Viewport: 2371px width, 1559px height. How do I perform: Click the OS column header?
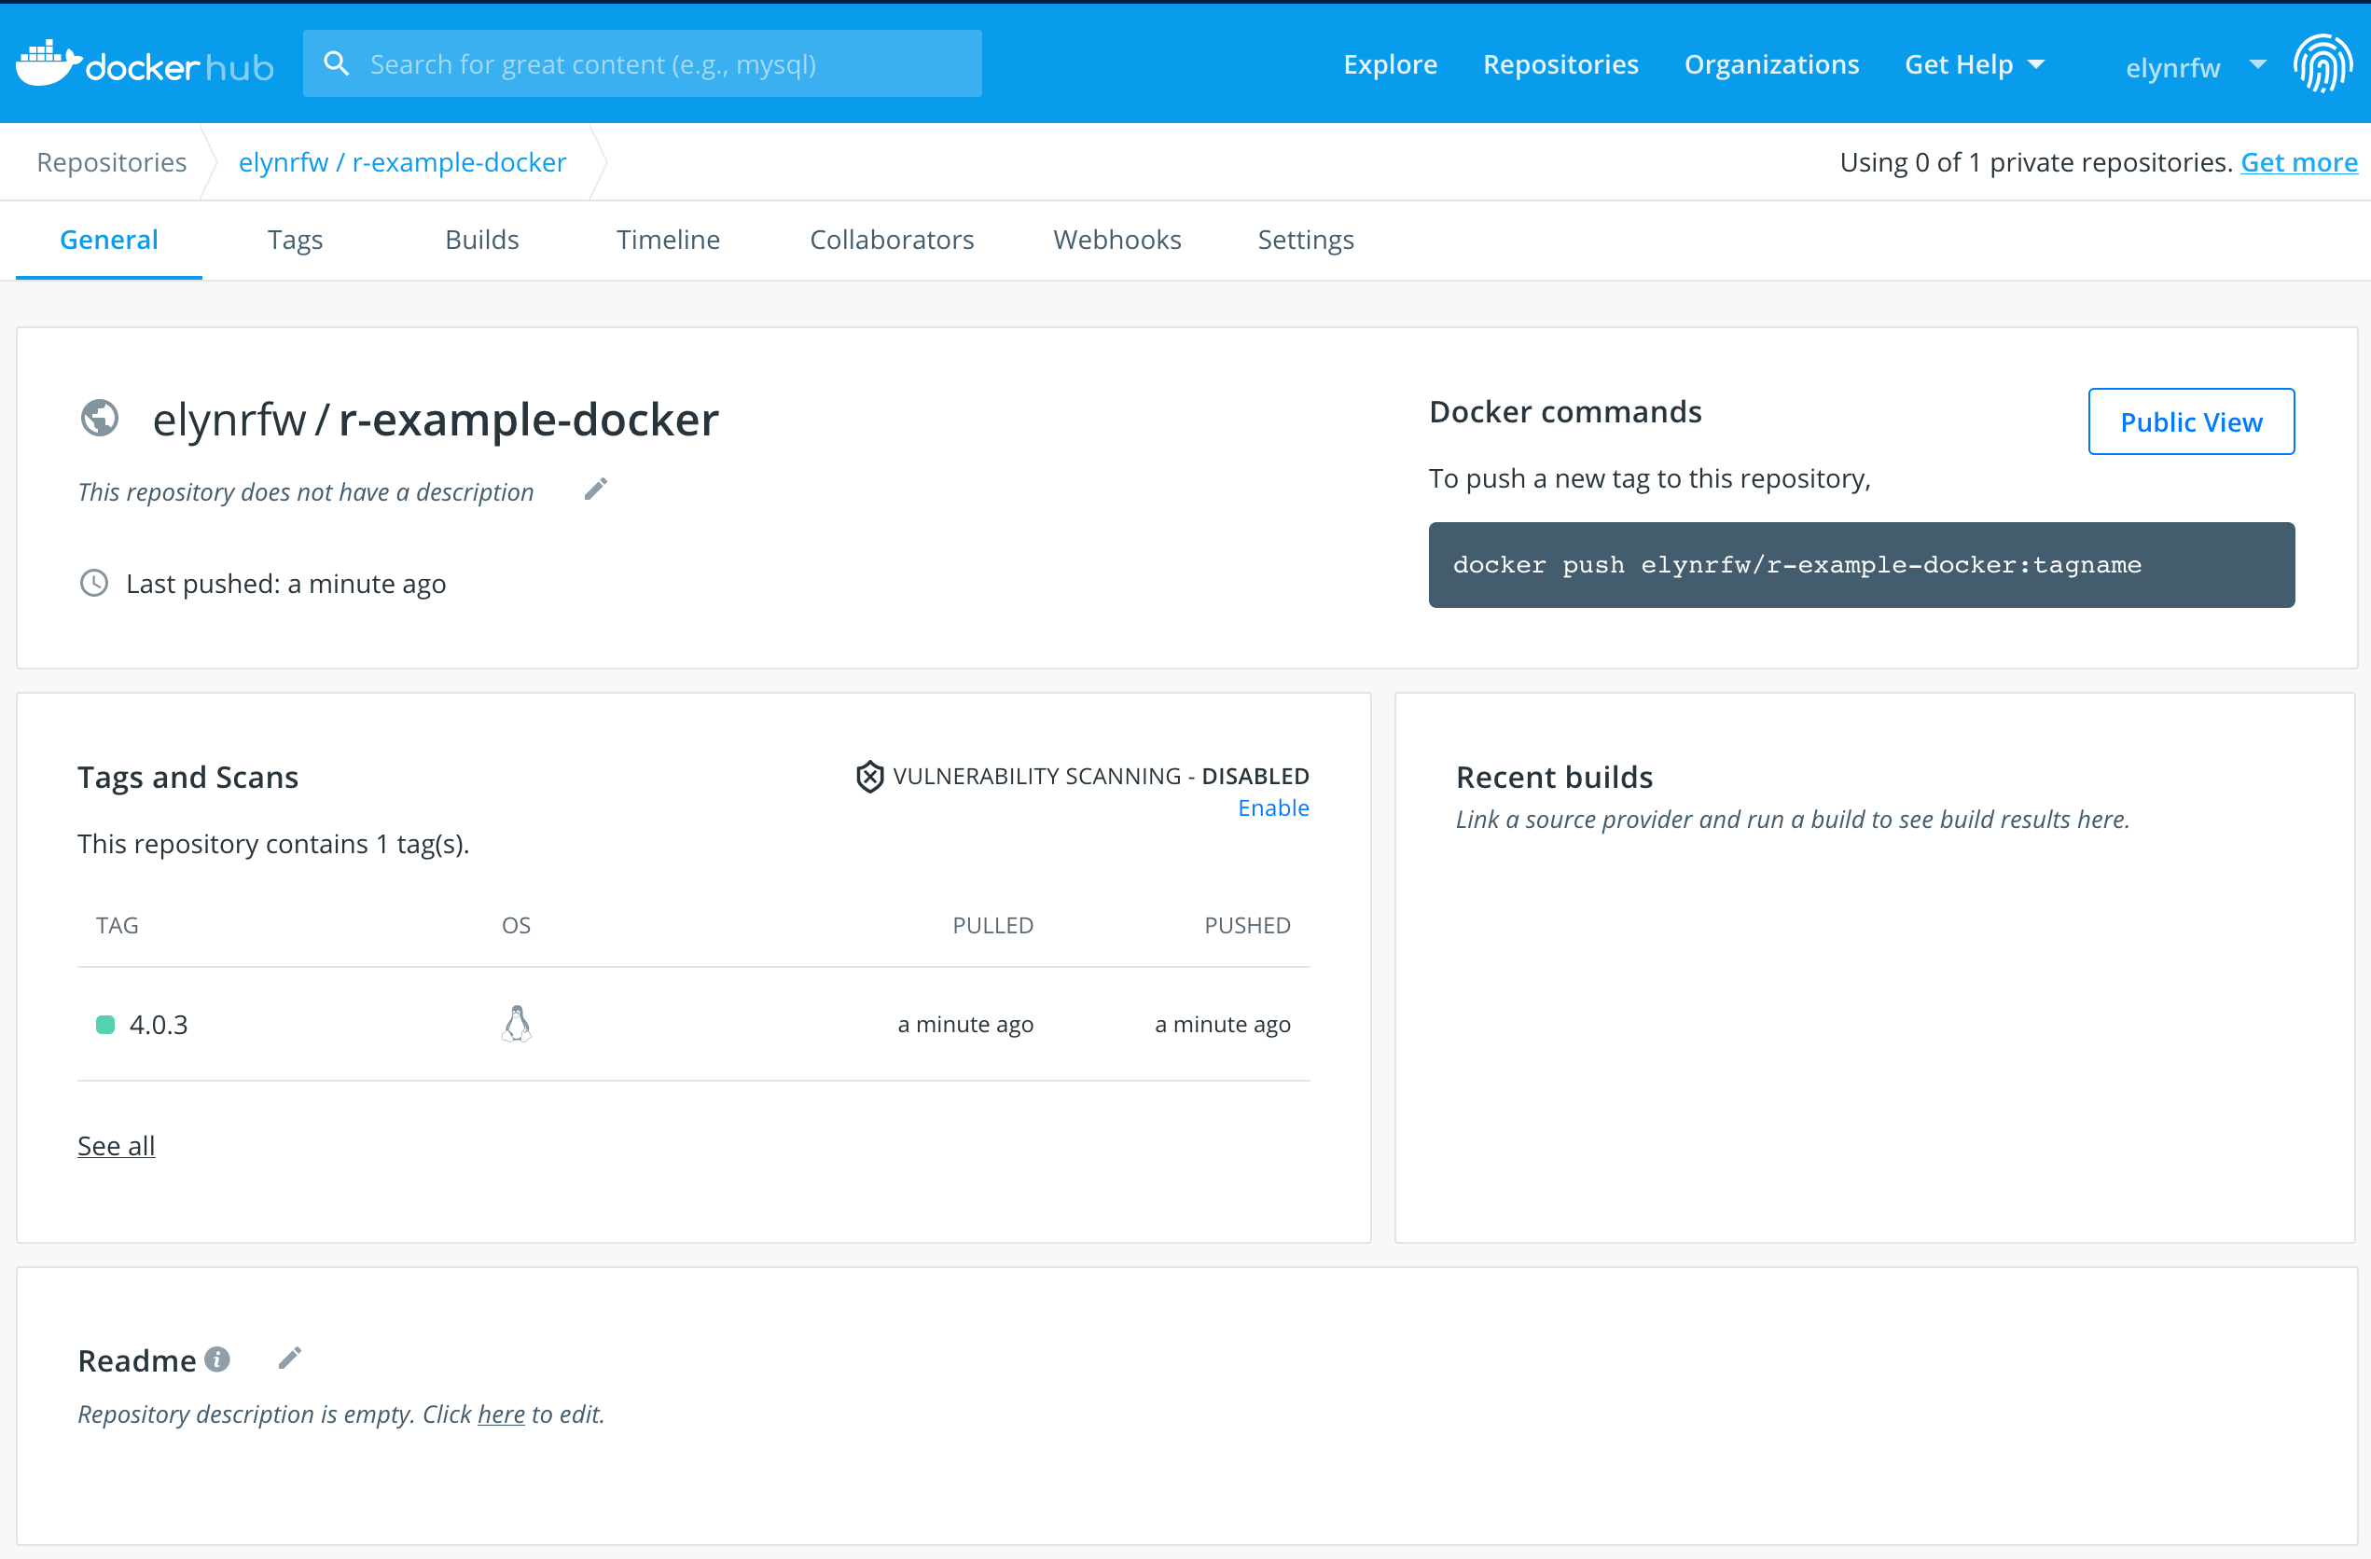pyautogui.click(x=516, y=926)
